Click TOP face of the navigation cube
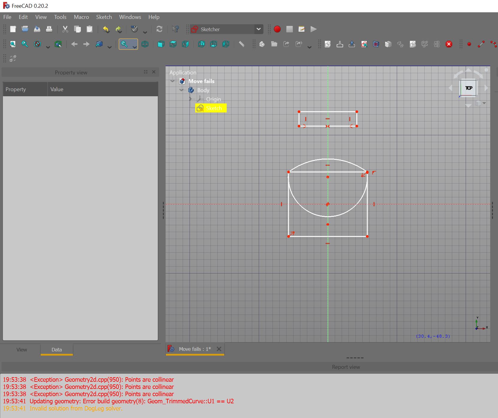This screenshot has width=498, height=418. click(x=468, y=88)
